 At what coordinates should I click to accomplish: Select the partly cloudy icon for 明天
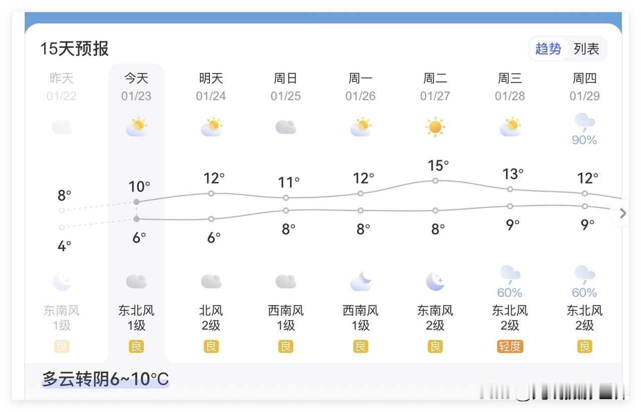pyautogui.click(x=211, y=127)
